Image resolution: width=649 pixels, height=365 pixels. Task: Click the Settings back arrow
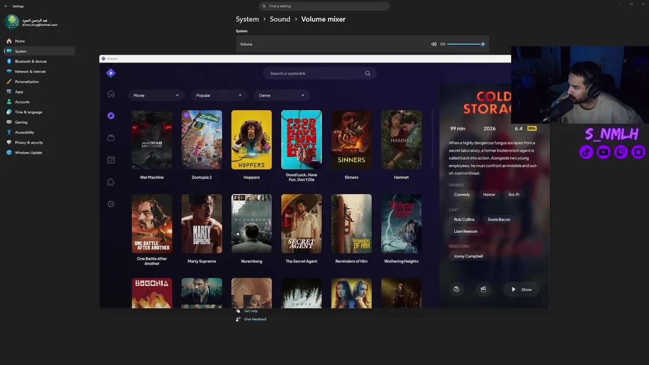[x=6, y=6]
